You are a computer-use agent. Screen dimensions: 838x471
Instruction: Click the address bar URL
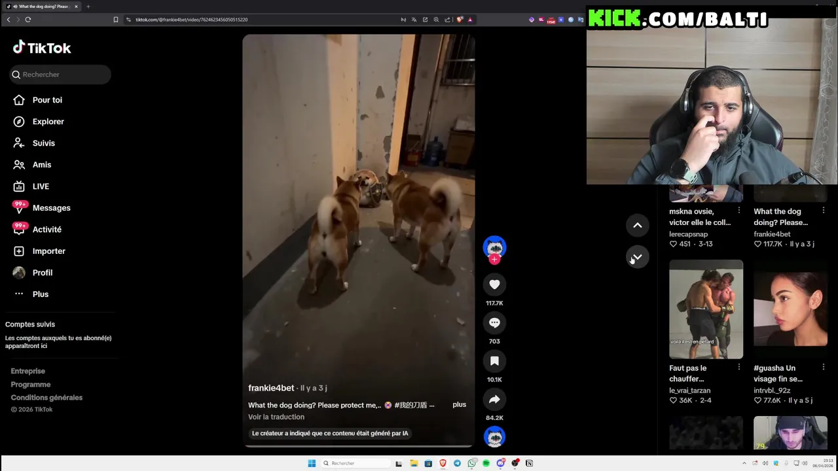pyautogui.click(x=192, y=20)
